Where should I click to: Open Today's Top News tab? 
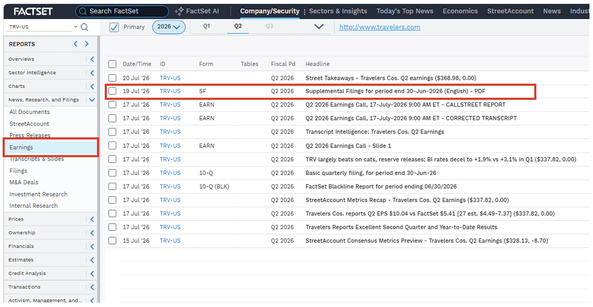tap(405, 11)
